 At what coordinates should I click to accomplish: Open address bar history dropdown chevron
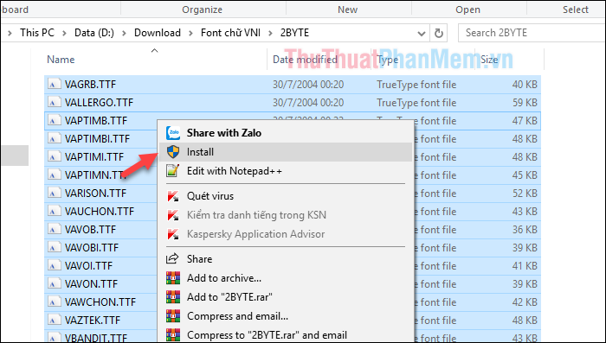pos(422,34)
